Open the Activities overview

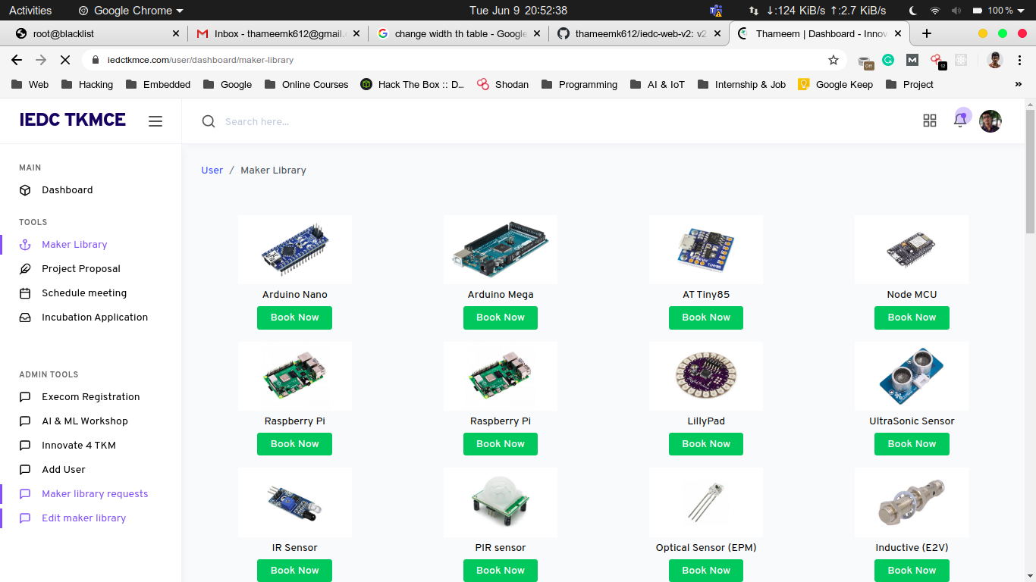point(30,11)
